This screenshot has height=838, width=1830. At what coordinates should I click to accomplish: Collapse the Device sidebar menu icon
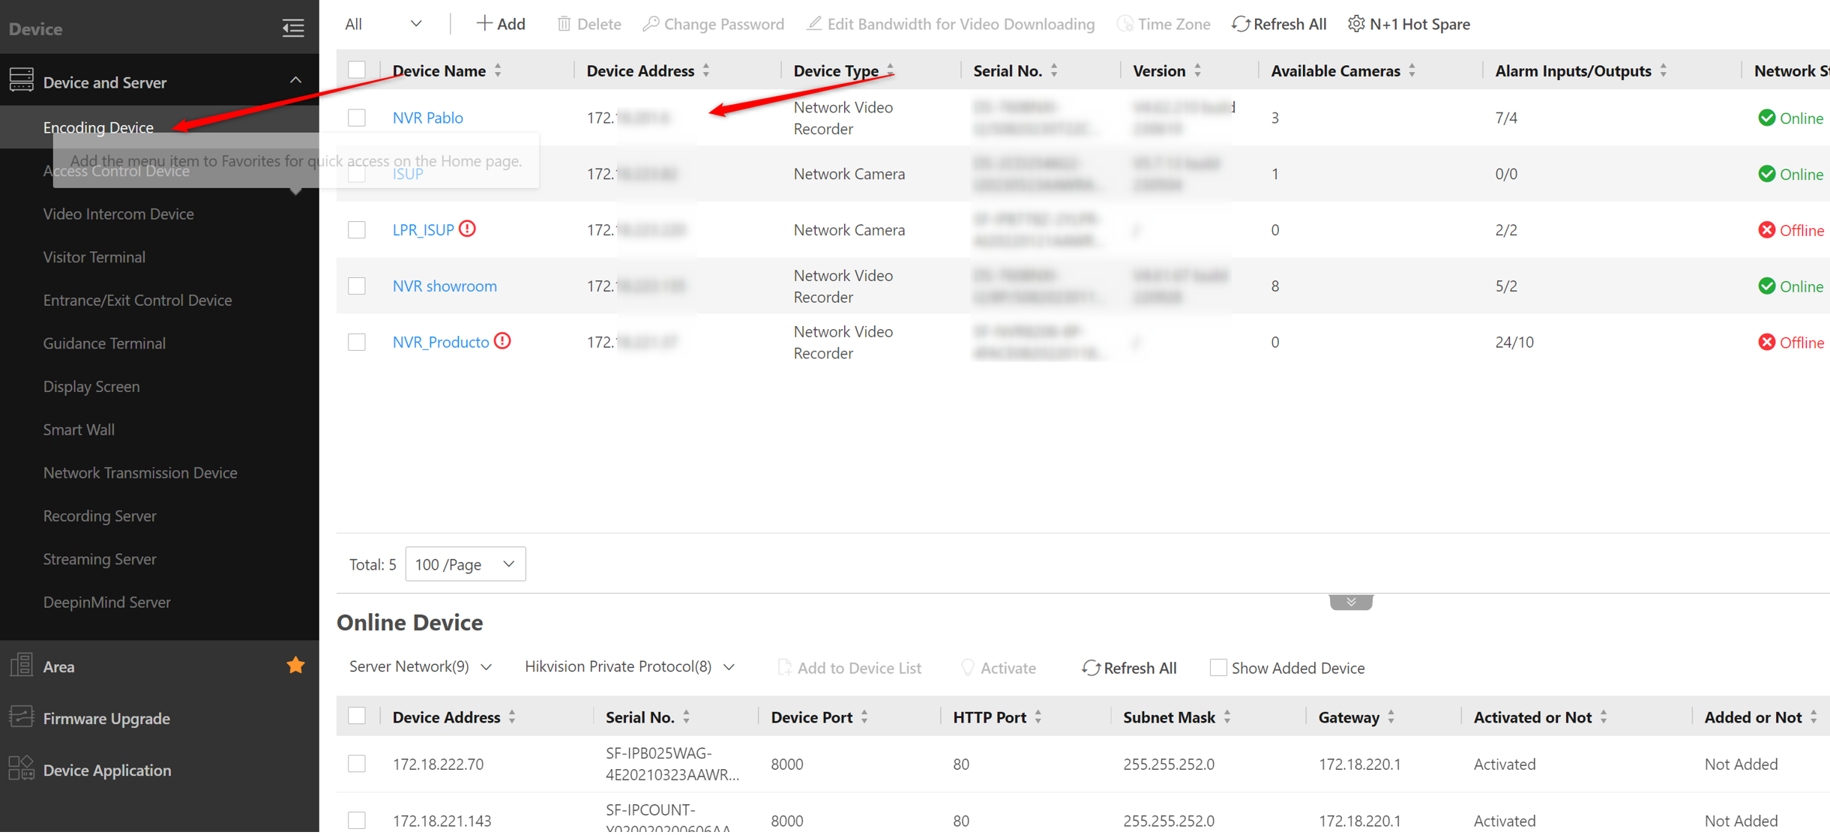pyautogui.click(x=292, y=28)
